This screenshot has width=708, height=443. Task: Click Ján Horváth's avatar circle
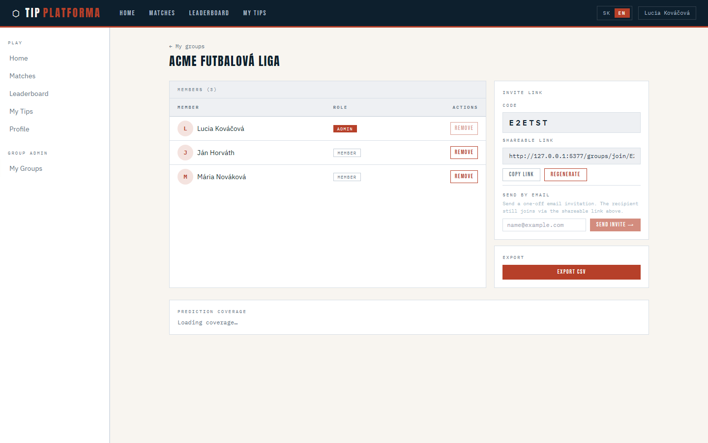pyautogui.click(x=185, y=153)
